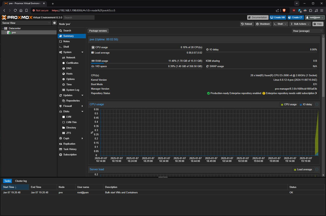Open Server View settings gear
The height and width of the screenshot is (216, 326).
pyautogui.click(x=54, y=23)
